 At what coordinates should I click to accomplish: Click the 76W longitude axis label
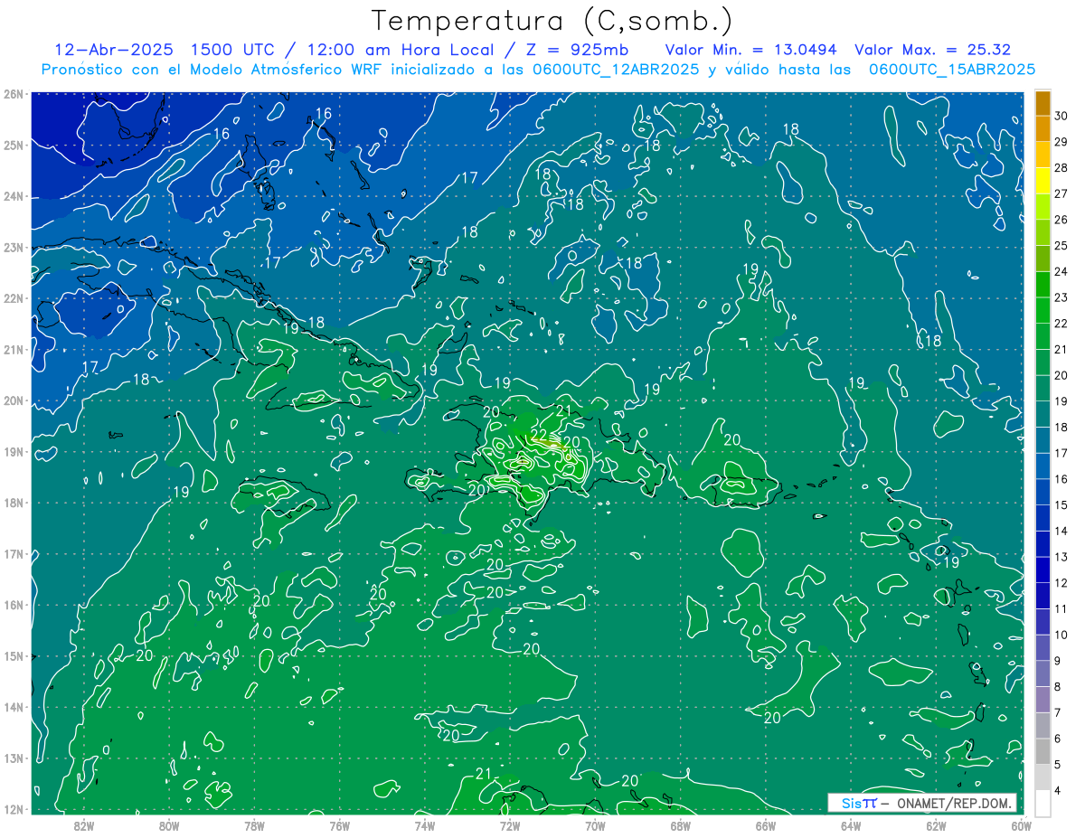(339, 825)
